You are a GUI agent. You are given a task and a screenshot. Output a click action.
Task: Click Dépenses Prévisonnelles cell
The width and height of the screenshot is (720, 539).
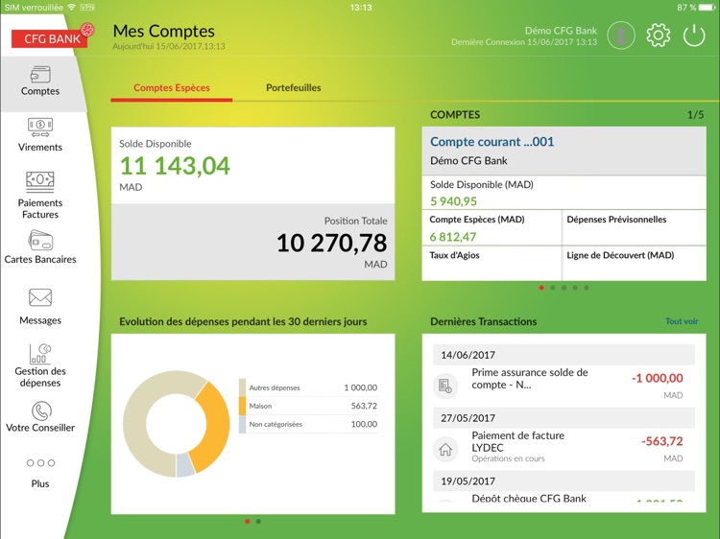634,228
